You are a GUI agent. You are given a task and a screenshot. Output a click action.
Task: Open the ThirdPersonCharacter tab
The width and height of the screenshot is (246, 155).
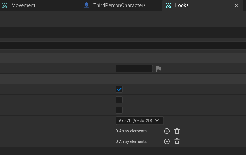pyautogui.click(x=119, y=5)
